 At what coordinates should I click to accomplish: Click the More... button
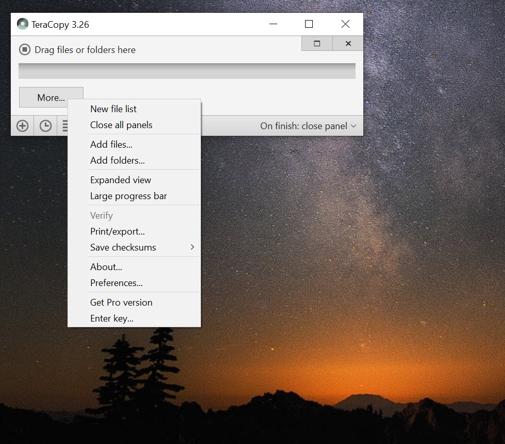[50, 97]
